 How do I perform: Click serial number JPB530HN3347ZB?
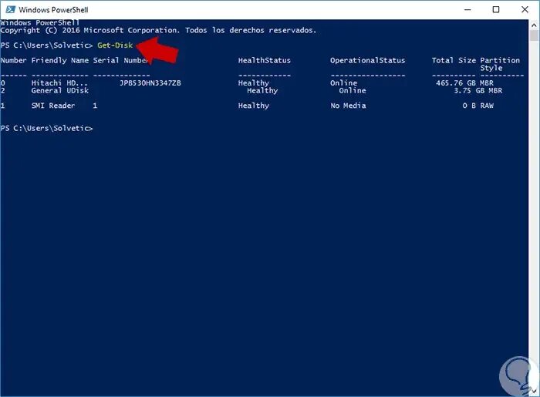tap(150, 83)
